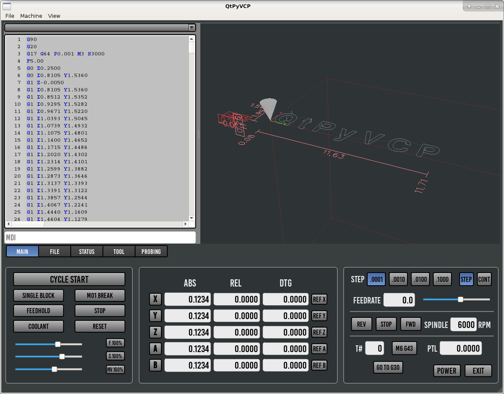Stop the spindle with the STOP button
Image resolution: width=504 pixels, height=394 pixels.
tap(386, 324)
